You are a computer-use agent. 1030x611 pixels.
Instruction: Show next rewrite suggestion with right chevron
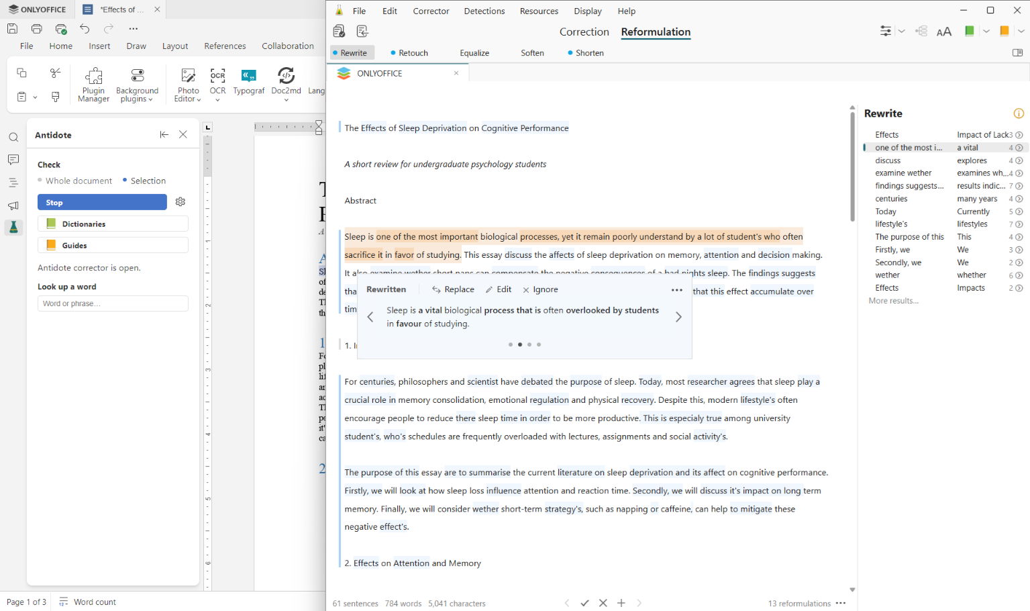click(x=678, y=317)
